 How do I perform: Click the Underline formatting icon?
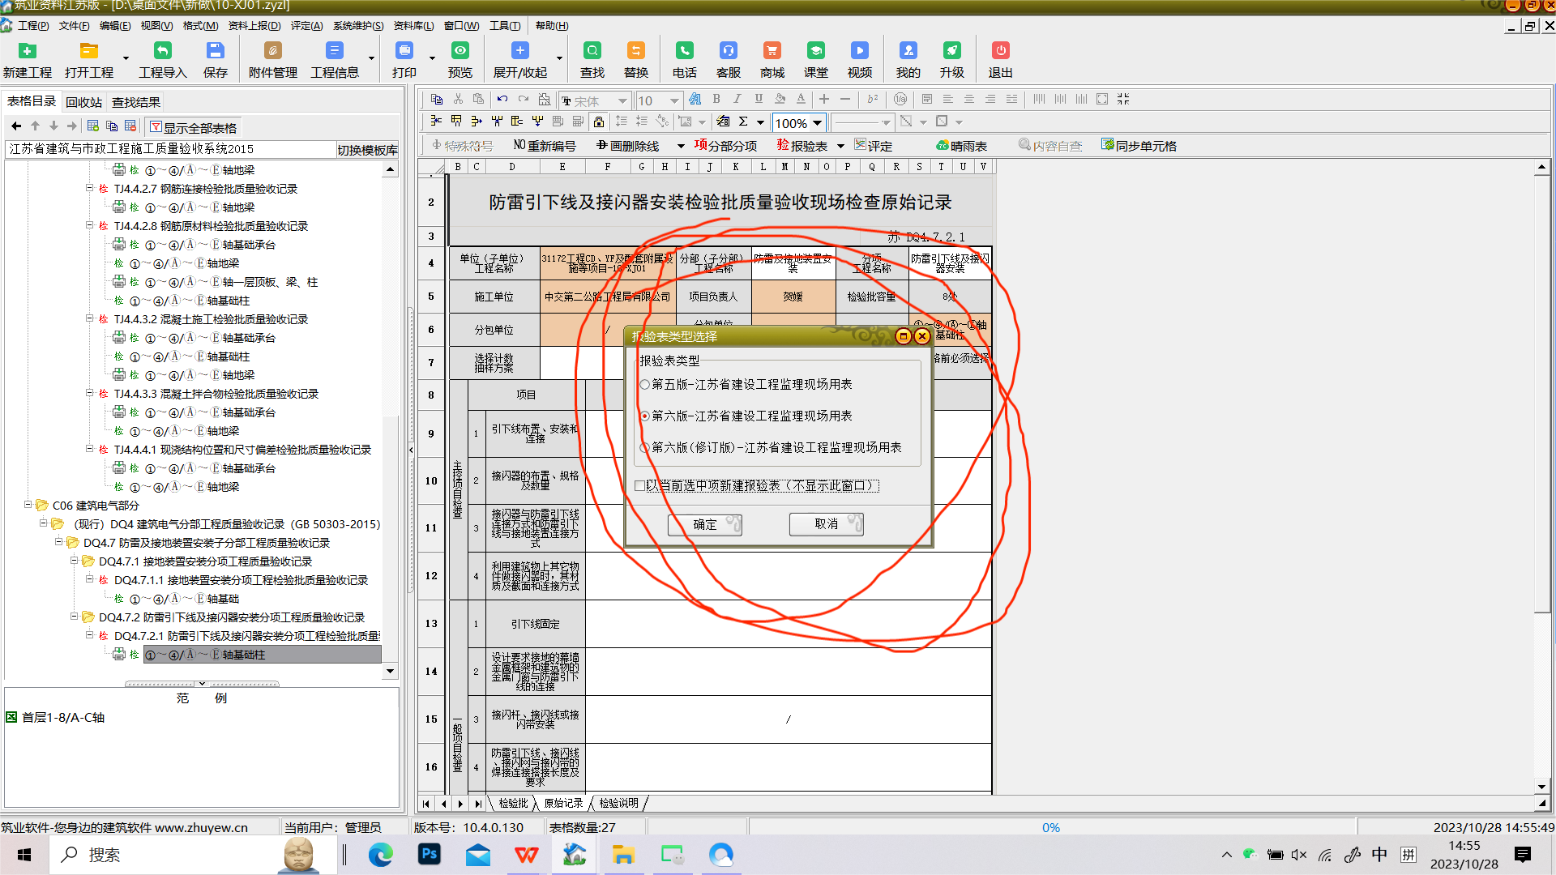pyautogui.click(x=759, y=99)
